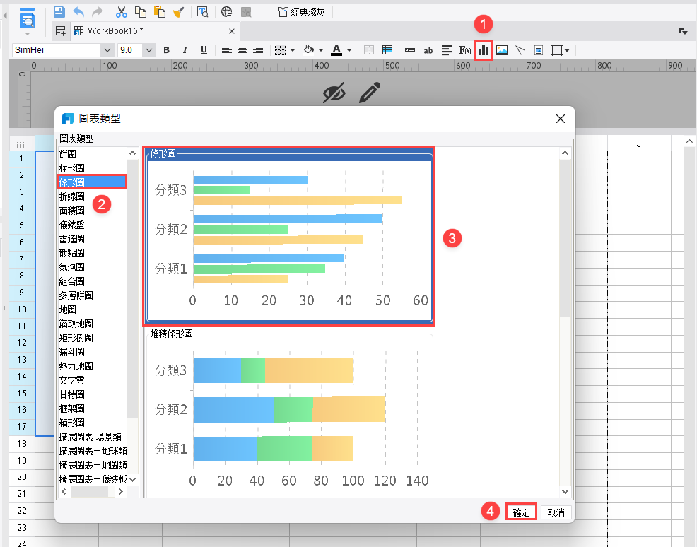Viewport: 697px width, 547px height.
Task: Click chart list scroll-down arrow
Action: (x=132, y=479)
